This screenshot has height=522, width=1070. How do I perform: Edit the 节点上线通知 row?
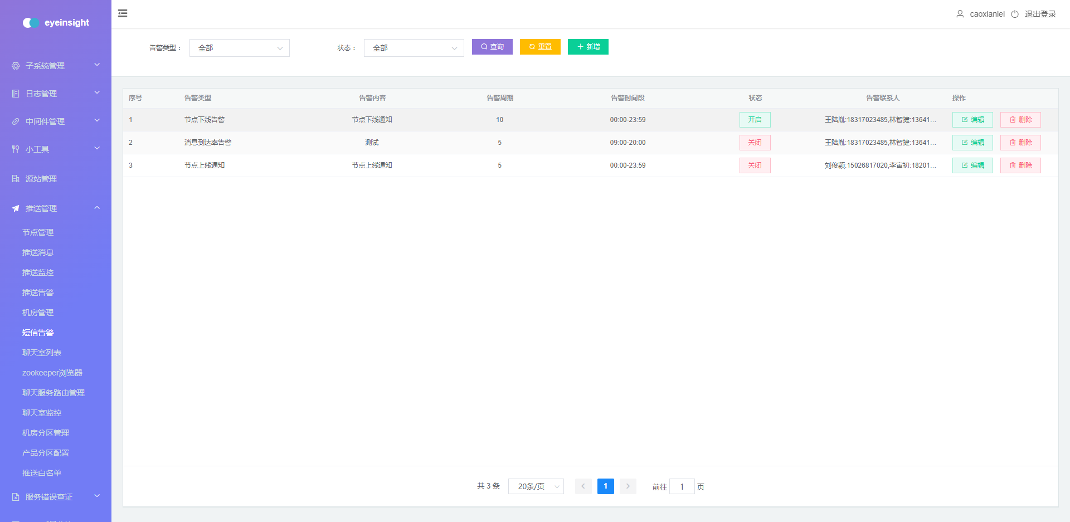click(x=972, y=165)
